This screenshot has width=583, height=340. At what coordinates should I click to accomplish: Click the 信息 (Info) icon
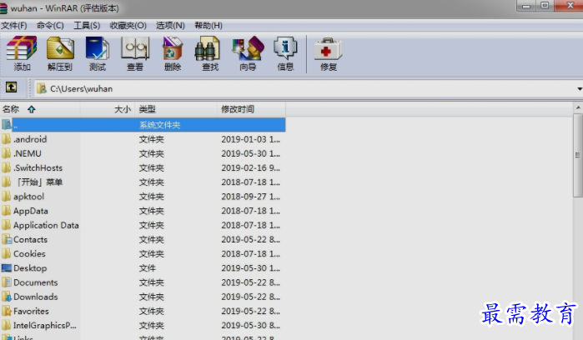pos(285,48)
